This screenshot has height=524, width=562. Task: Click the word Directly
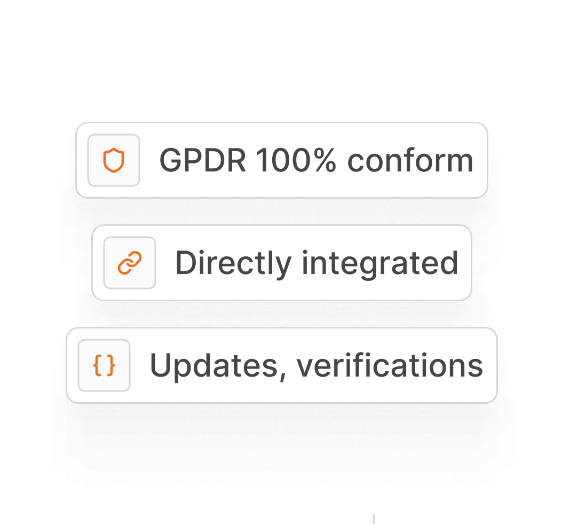(x=233, y=263)
